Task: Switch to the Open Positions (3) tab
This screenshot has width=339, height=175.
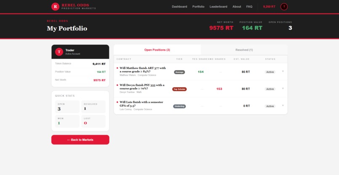Action: 157,50
